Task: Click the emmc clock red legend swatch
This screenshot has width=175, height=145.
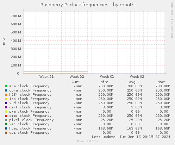Action: pyautogui.click(x=6, y=116)
